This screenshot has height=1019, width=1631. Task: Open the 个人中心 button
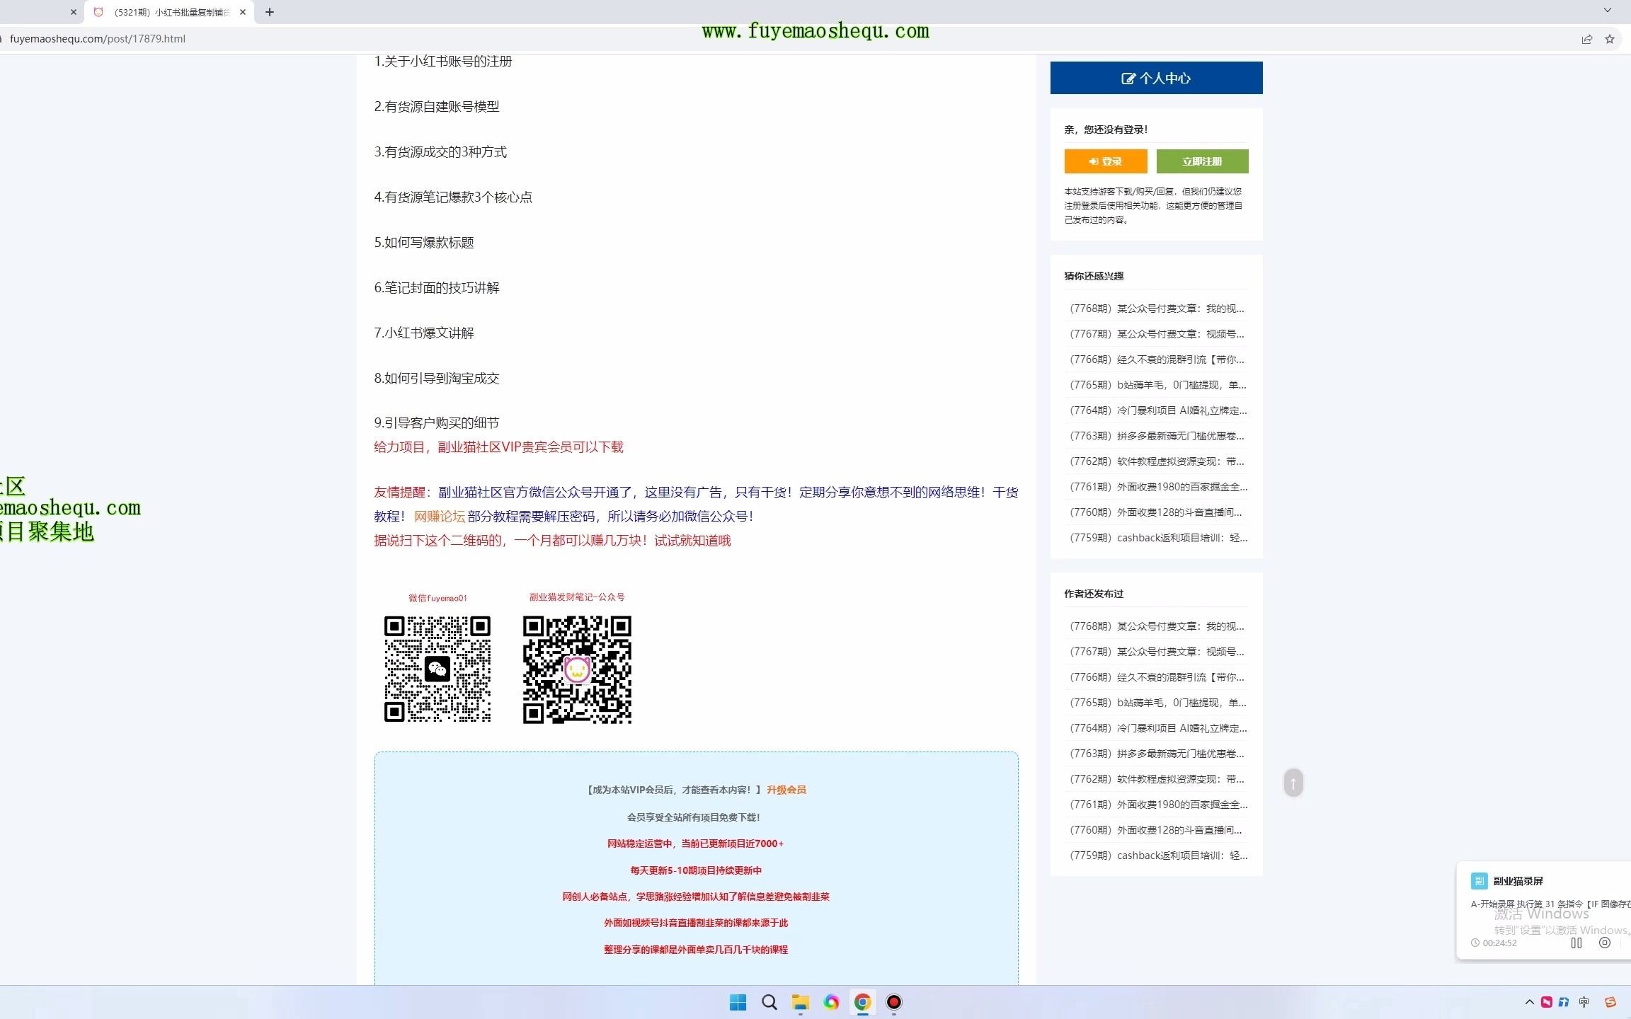(x=1156, y=78)
